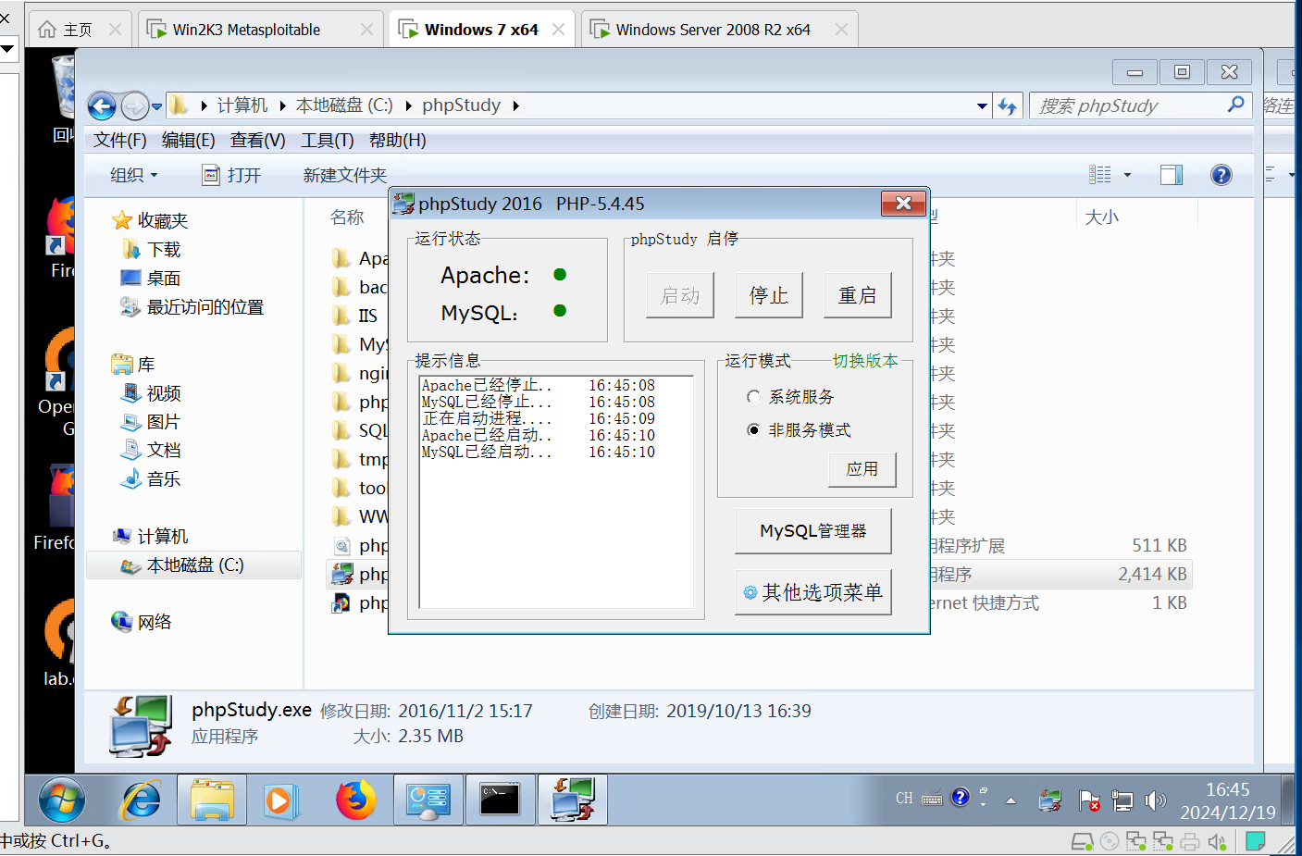This screenshot has height=856, width=1302.
Task: Click the 启动 button in phpStudy
Action: [x=680, y=295]
